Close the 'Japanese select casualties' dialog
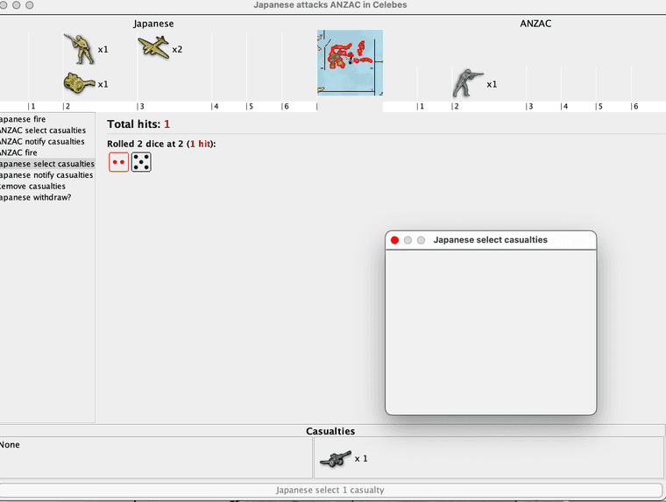The height and width of the screenshot is (502, 666). [394, 240]
